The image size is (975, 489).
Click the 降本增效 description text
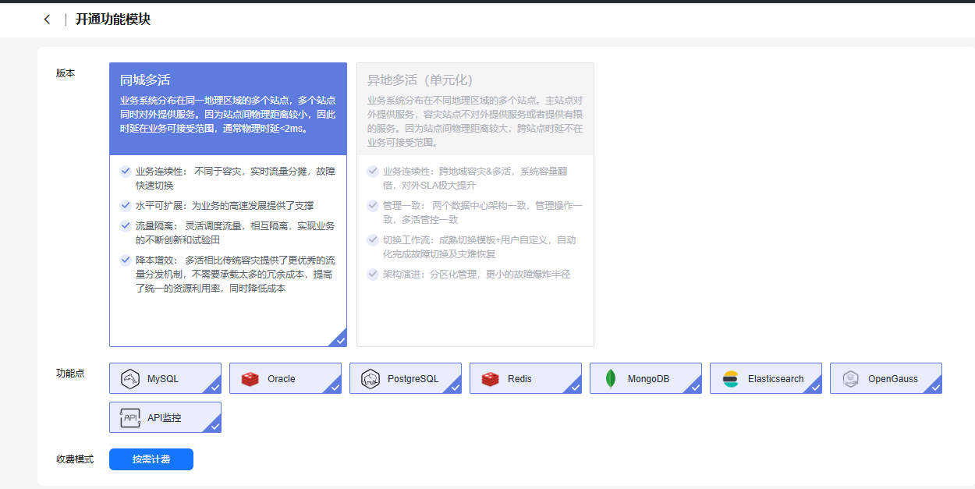(236, 274)
